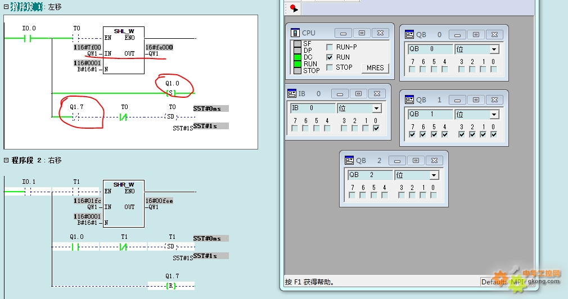
Task: Toggle bit 3 checkbox in QB 2 window
Action: [x=402, y=195]
